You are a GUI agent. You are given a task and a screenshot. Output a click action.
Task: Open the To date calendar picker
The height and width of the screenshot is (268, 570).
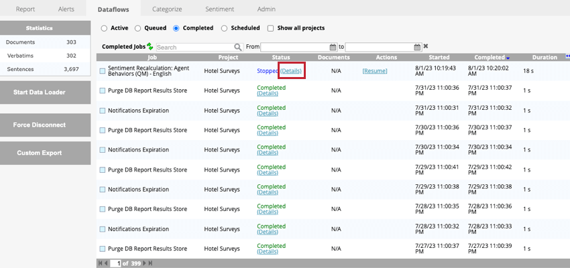[417, 47]
